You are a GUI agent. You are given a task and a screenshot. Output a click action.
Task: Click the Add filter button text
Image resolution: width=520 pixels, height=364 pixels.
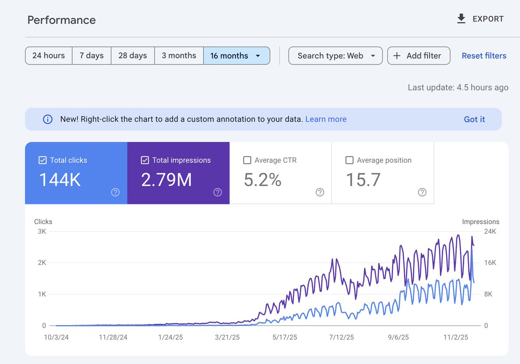click(424, 56)
